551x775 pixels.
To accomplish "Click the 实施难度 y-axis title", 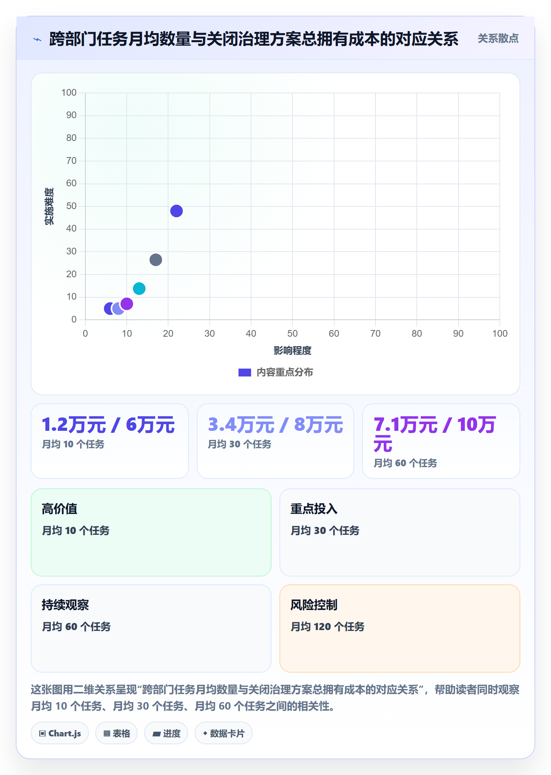I will pyautogui.click(x=49, y=206).
